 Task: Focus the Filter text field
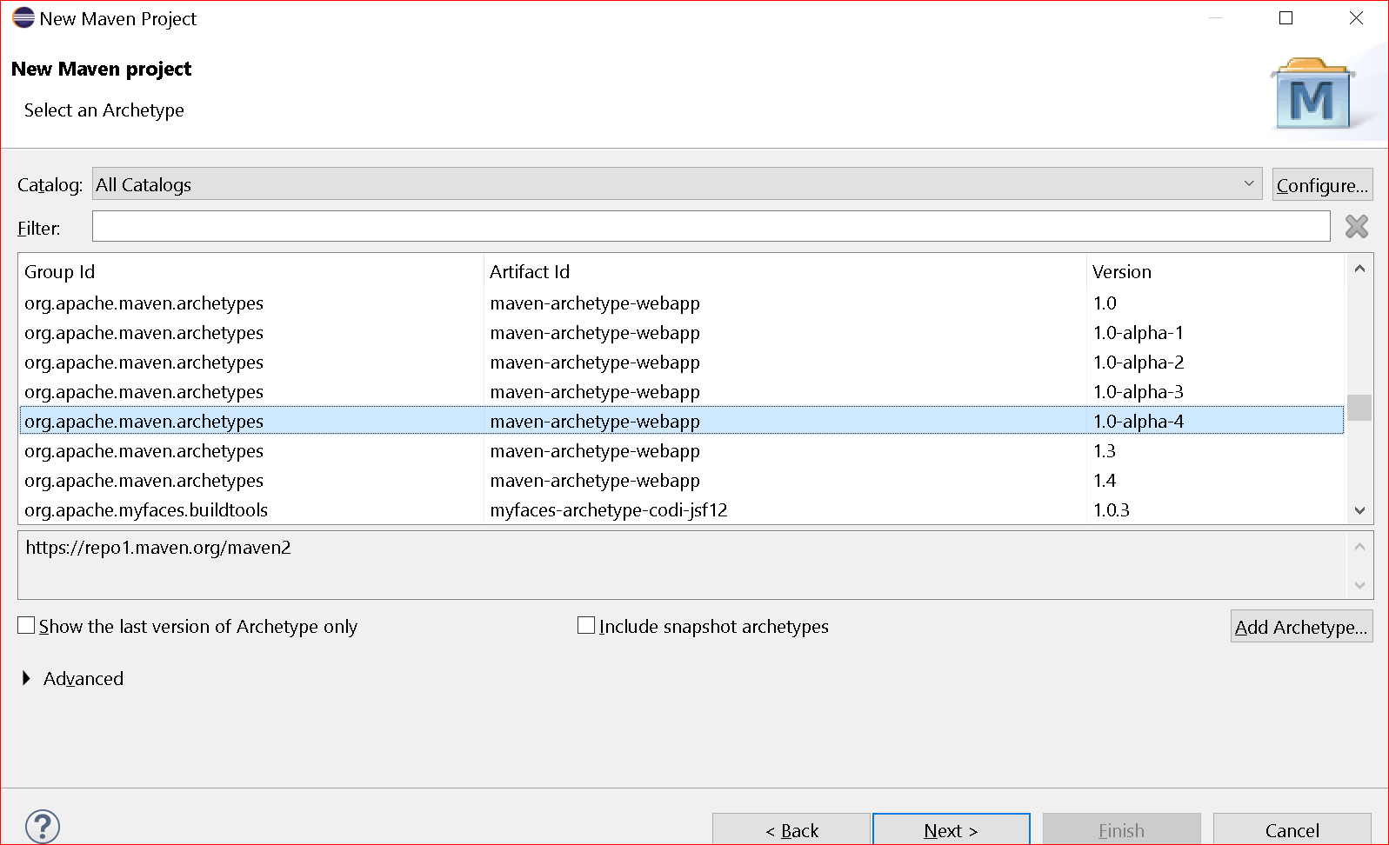[711, 226]
